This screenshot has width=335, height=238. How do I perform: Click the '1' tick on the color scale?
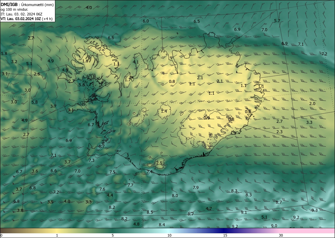(x=57, y=235)
